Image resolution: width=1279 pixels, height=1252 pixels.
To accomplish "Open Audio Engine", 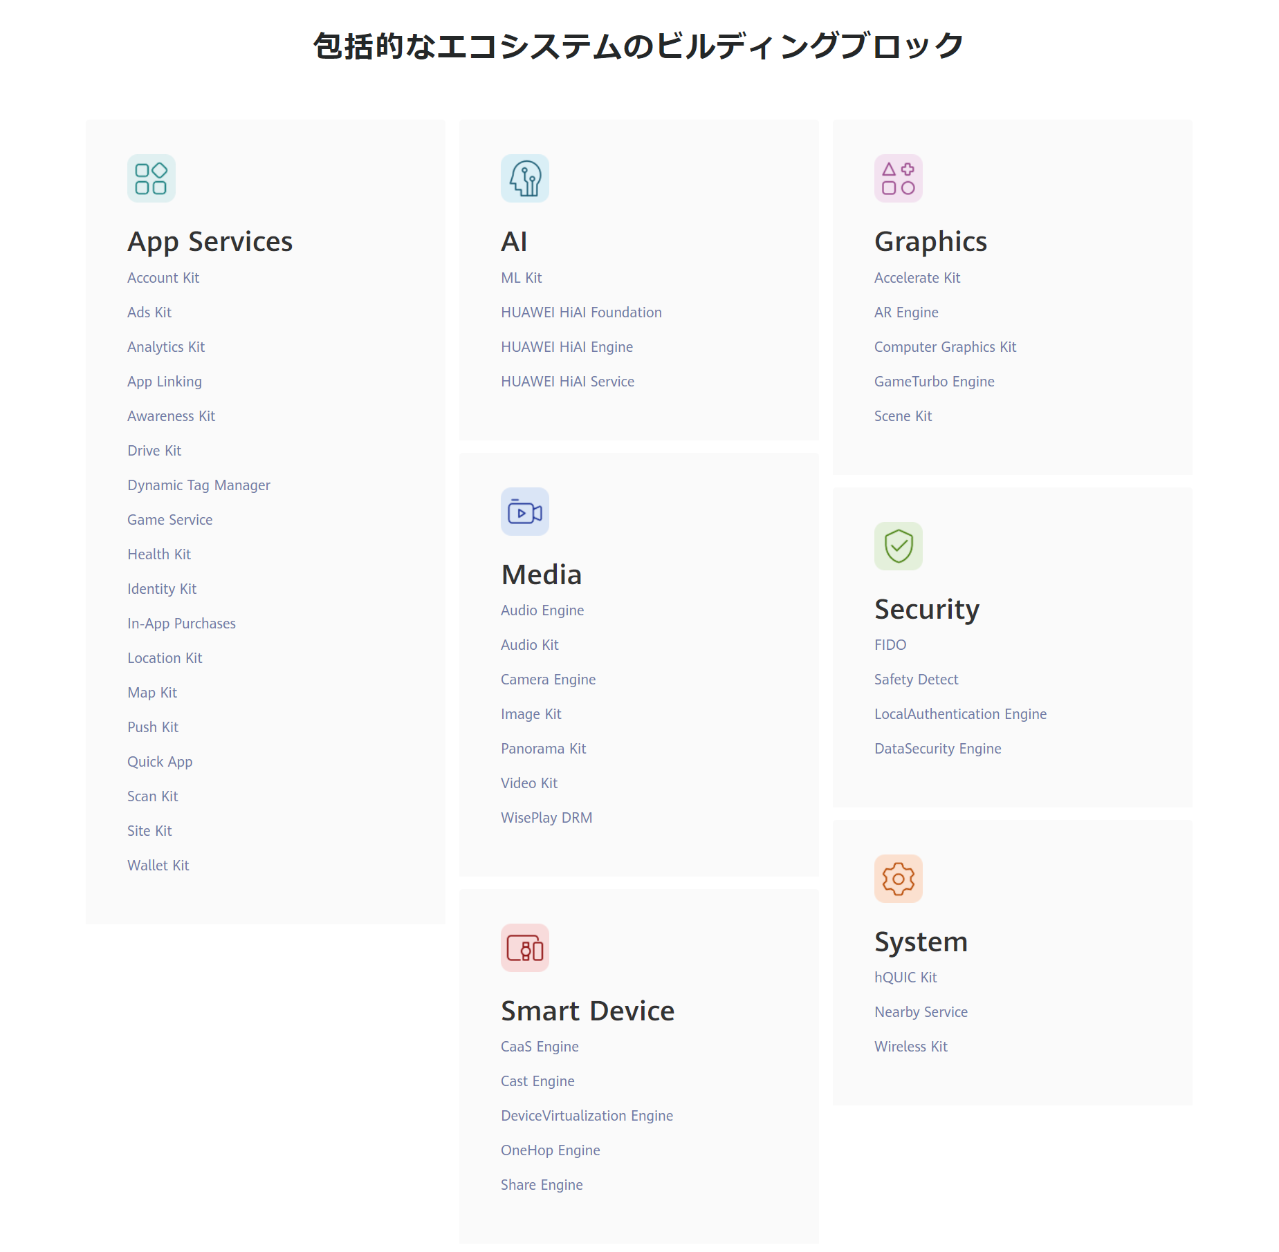I will (542, 610).
